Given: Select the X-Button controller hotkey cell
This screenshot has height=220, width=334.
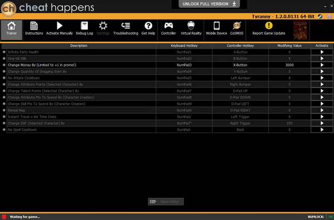Looking at the screenshot, I should coord(240,65).
